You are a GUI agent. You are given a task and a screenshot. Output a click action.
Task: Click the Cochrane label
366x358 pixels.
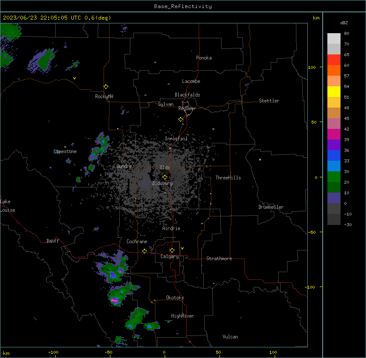[x=137, y=242]
